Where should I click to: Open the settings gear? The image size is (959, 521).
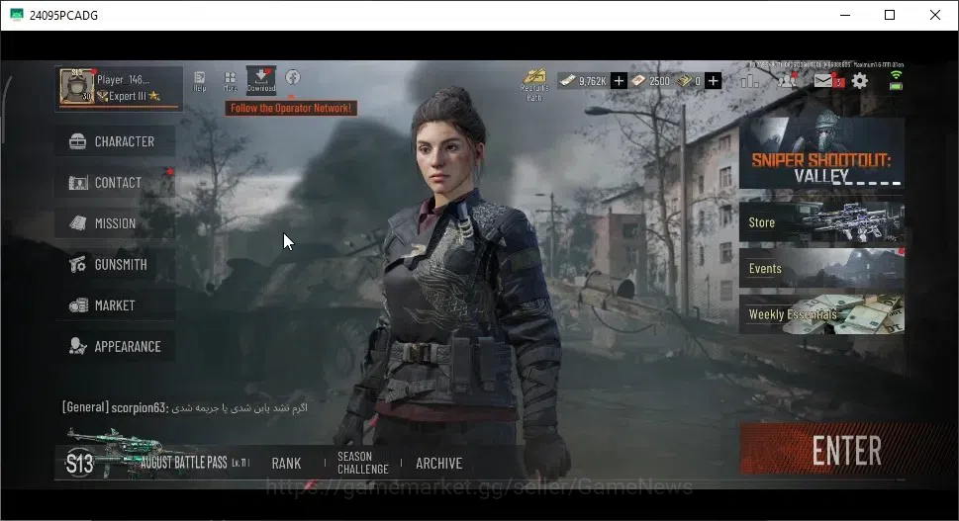point(860,81)
